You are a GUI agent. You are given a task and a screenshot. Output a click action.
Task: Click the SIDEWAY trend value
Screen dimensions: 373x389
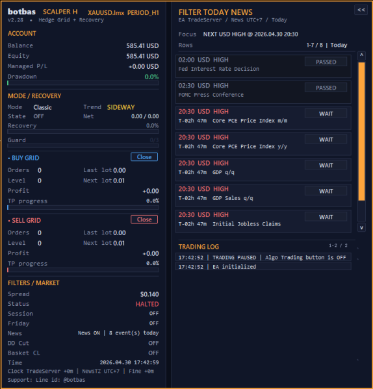[121, 107]
